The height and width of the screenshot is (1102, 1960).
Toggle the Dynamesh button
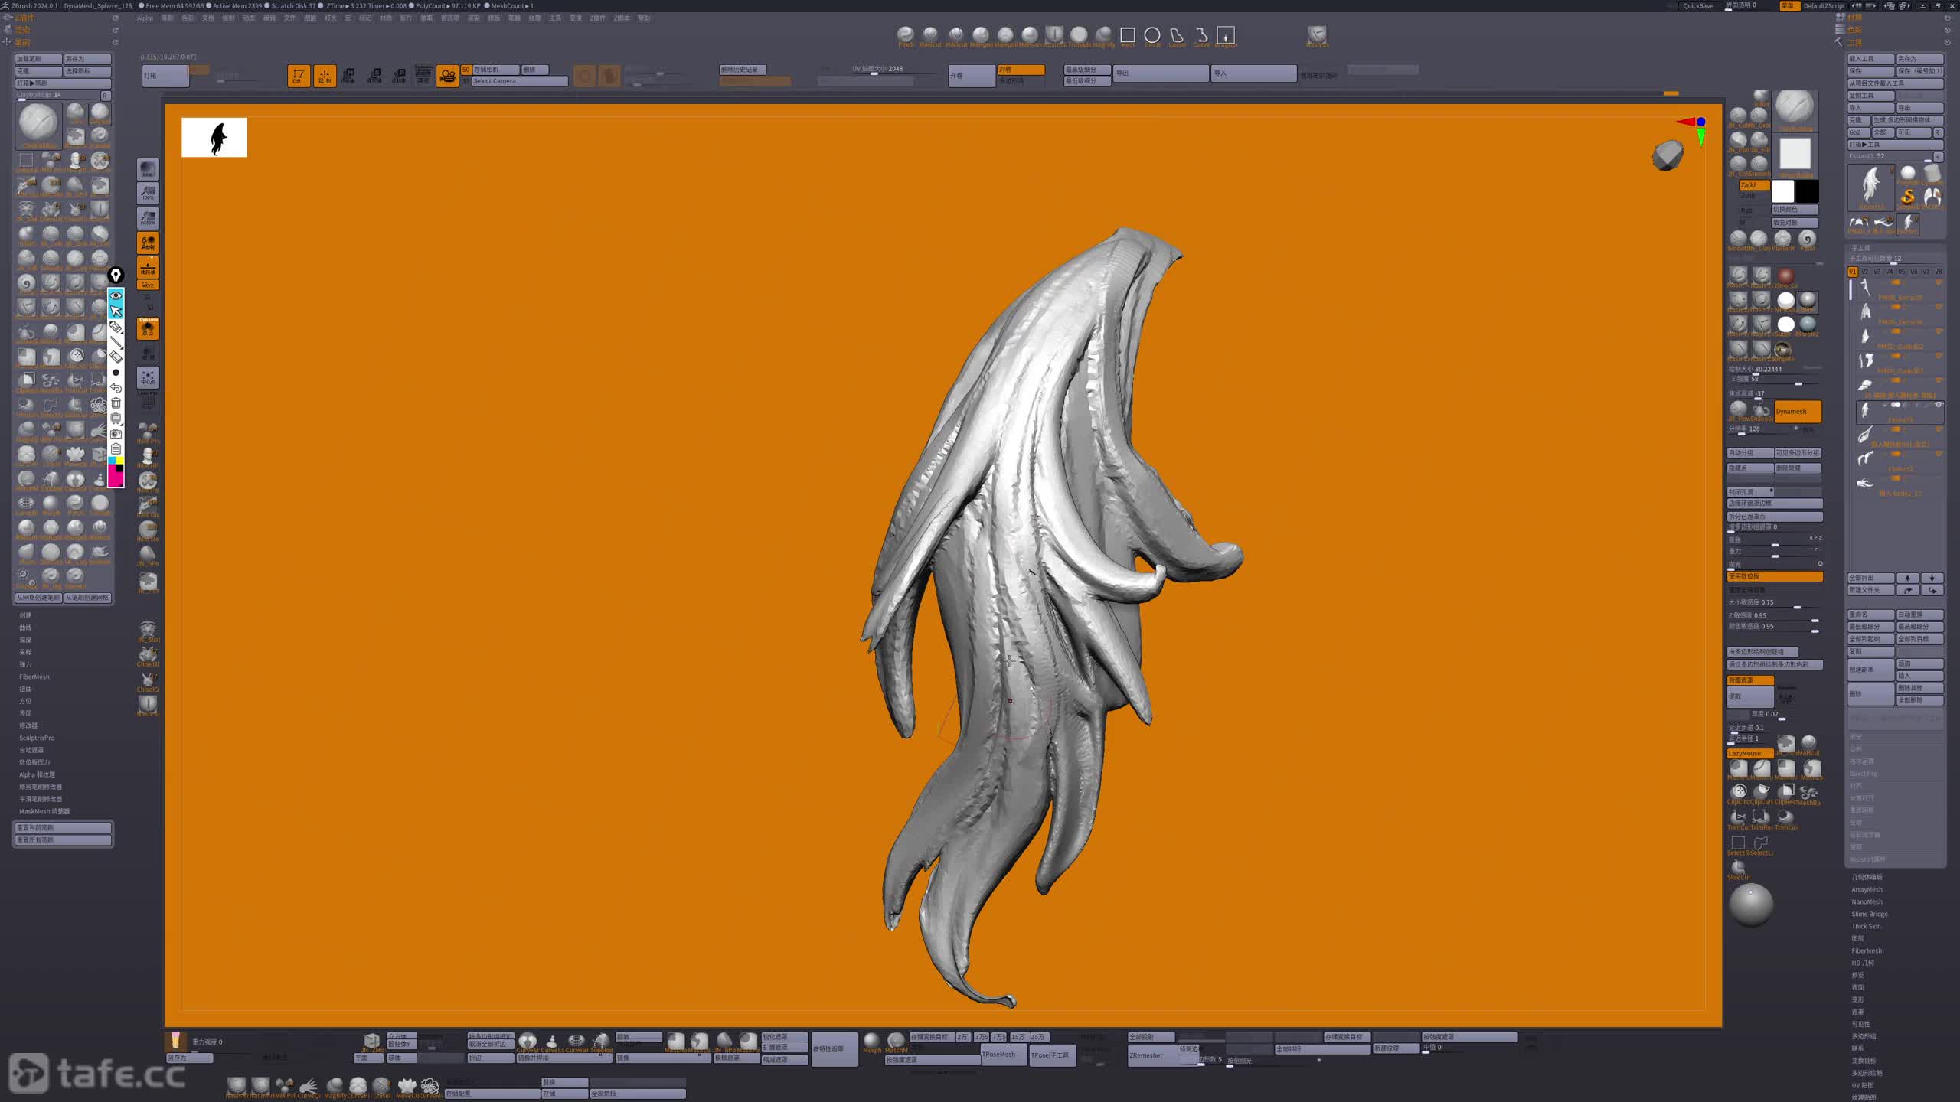click(x=1798, y=412)
